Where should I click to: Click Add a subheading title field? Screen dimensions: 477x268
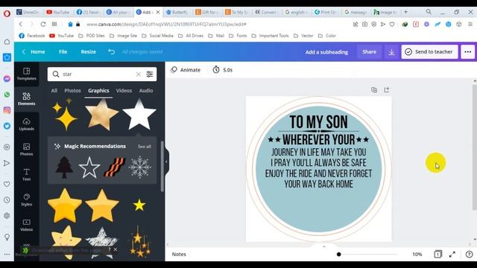(326, 52)
